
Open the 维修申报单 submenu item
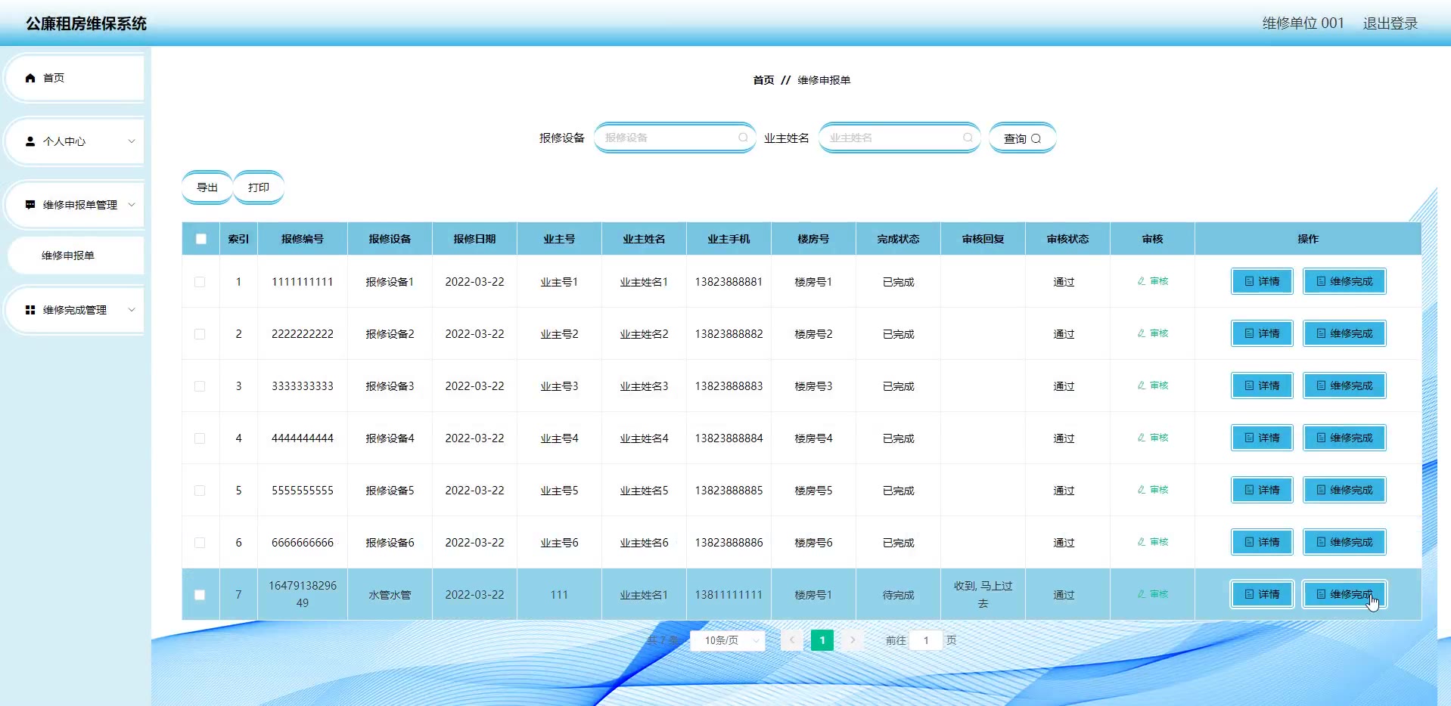pyautogui.click(x=68, y=255)
